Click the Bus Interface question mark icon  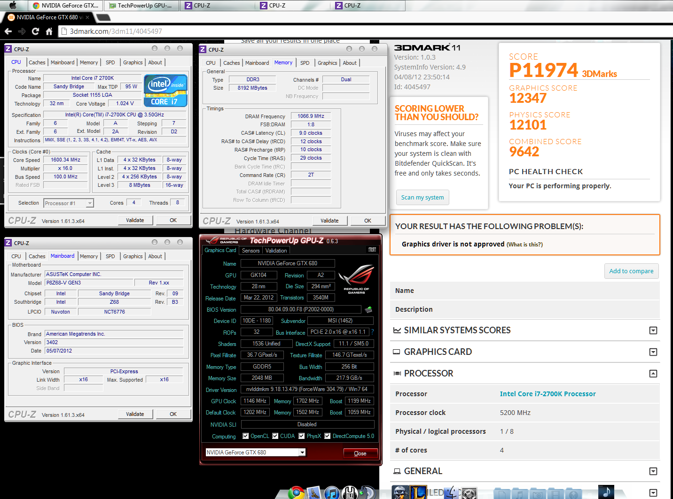373,332
